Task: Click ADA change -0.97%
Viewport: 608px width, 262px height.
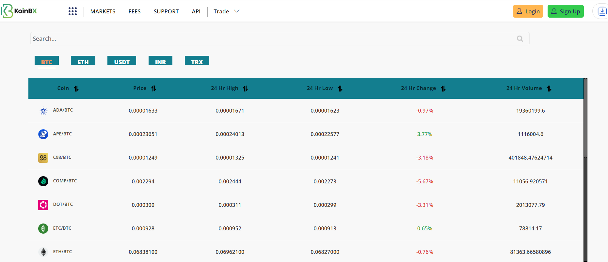Action: [424, 111]
